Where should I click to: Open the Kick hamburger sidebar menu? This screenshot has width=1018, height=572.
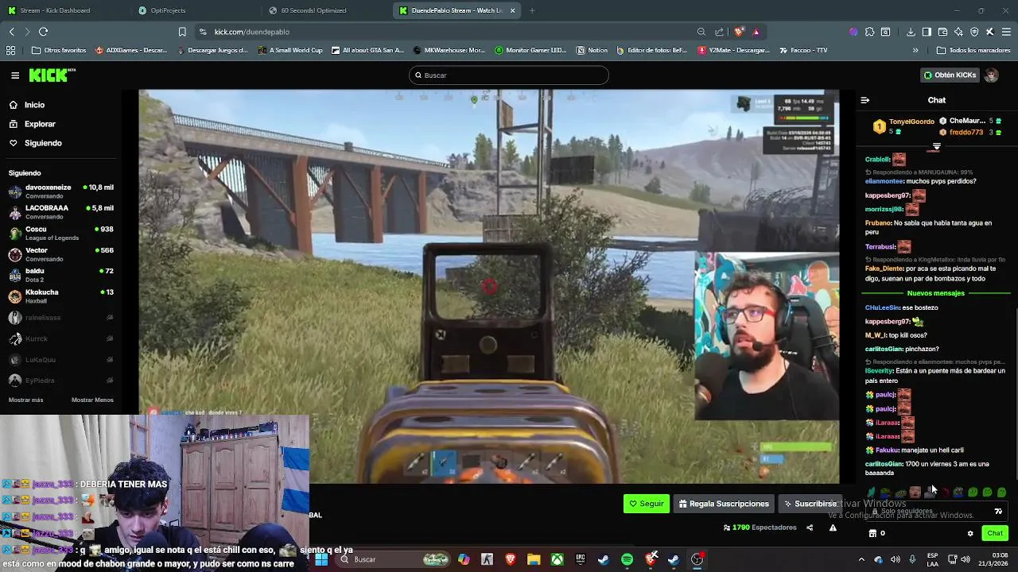click(15, 75)
